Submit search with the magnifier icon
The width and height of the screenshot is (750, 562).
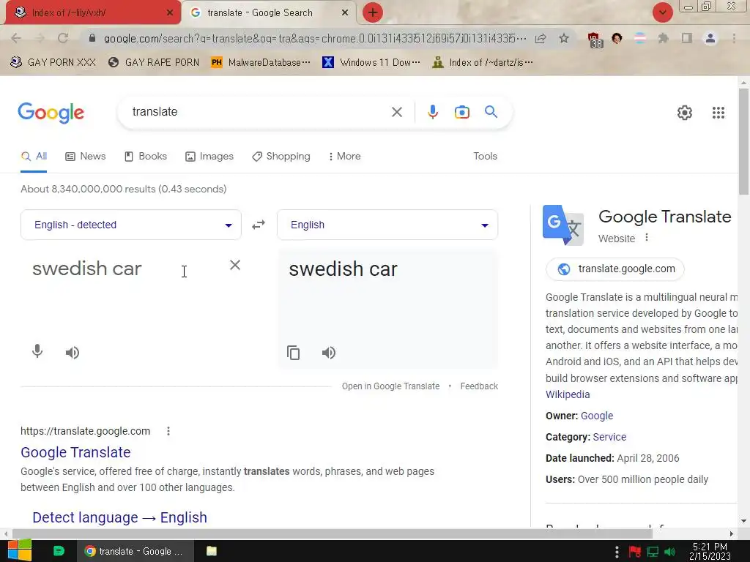pyautogui.click(x=491, y=112)
